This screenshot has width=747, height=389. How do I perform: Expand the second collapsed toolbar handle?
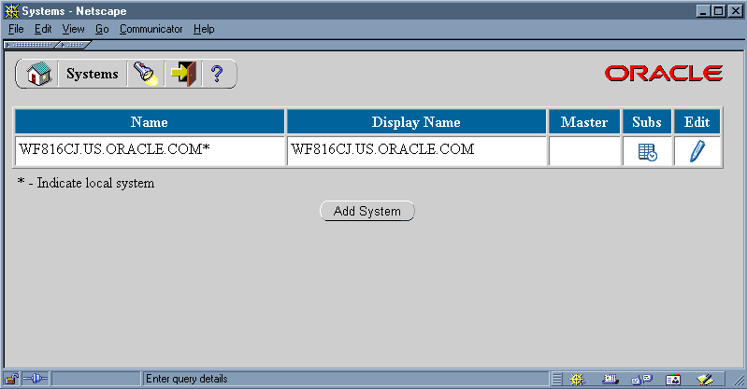[x=76, y=44]
